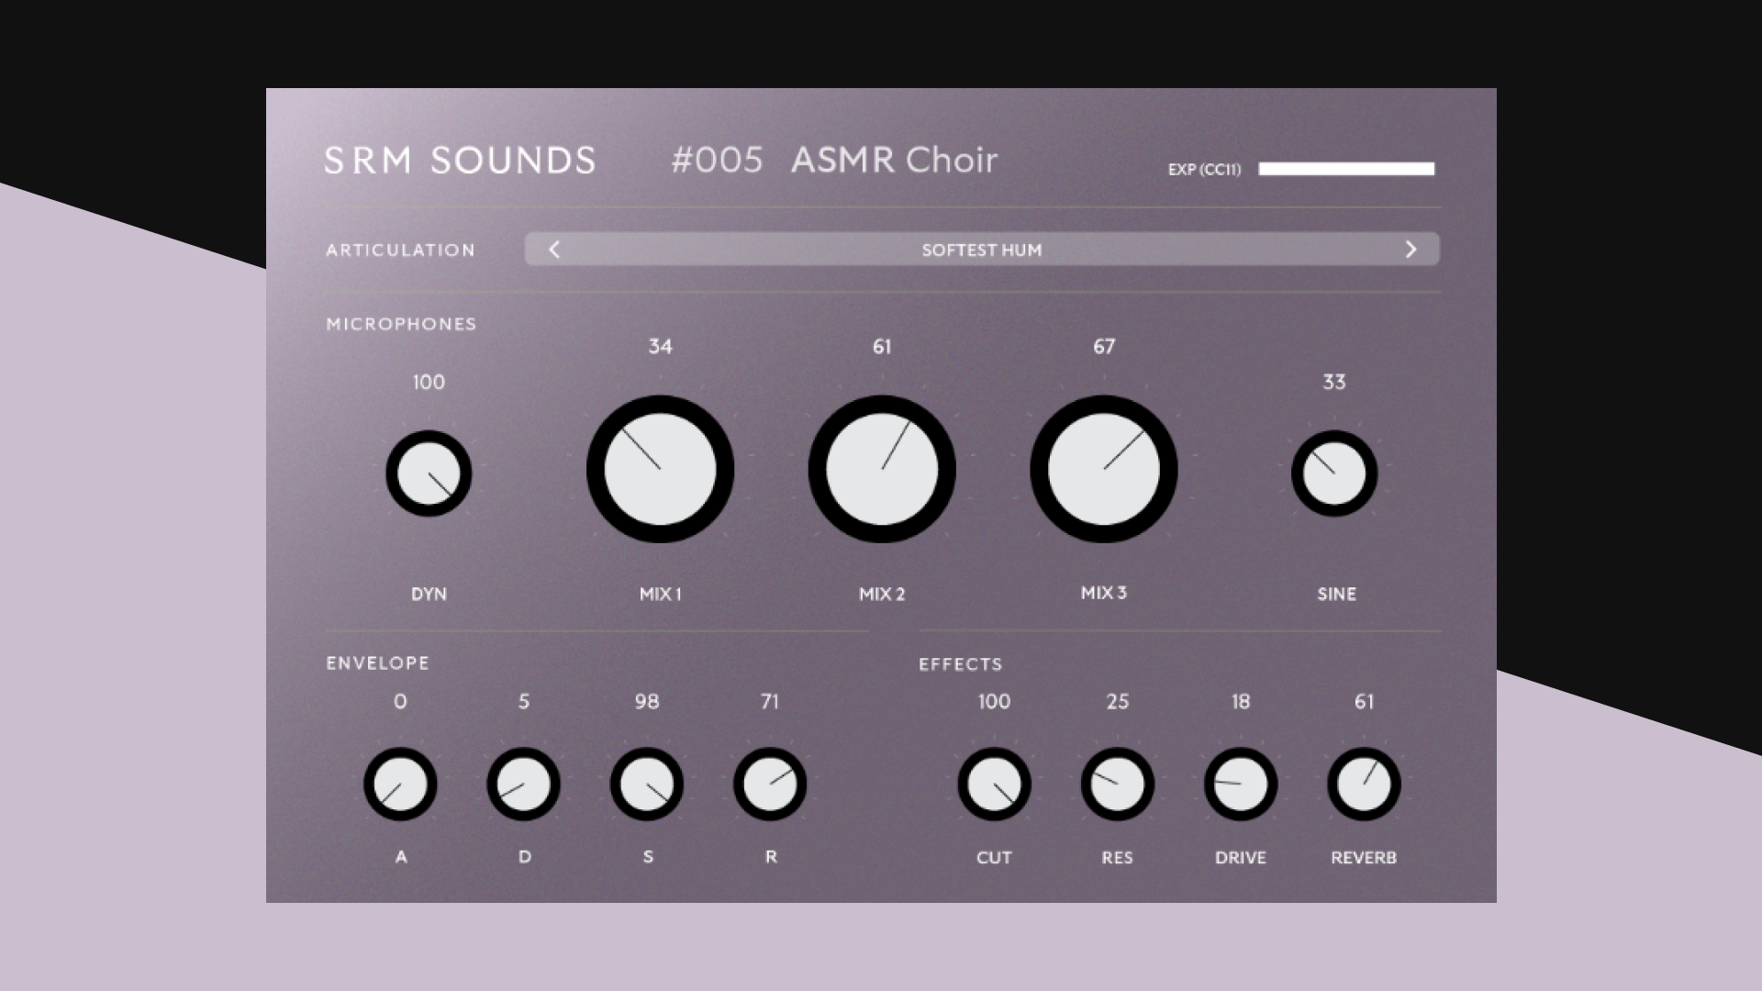Click the MICROPHONES section label
The height and width of the screenshot is (991, 1762).
pyautogui.click(x=401, y=324)
